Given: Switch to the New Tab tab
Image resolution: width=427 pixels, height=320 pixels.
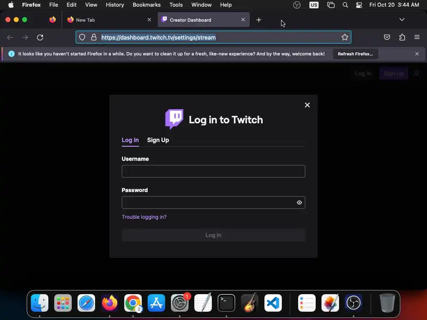Looking at the screenshot, I should (x=109, y=20).
